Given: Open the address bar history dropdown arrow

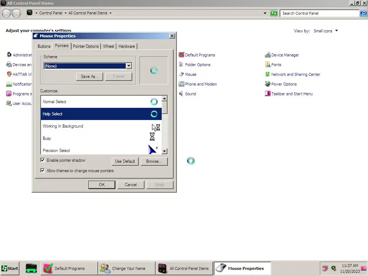Looking at the screenshot, I should tap(265, 13).
